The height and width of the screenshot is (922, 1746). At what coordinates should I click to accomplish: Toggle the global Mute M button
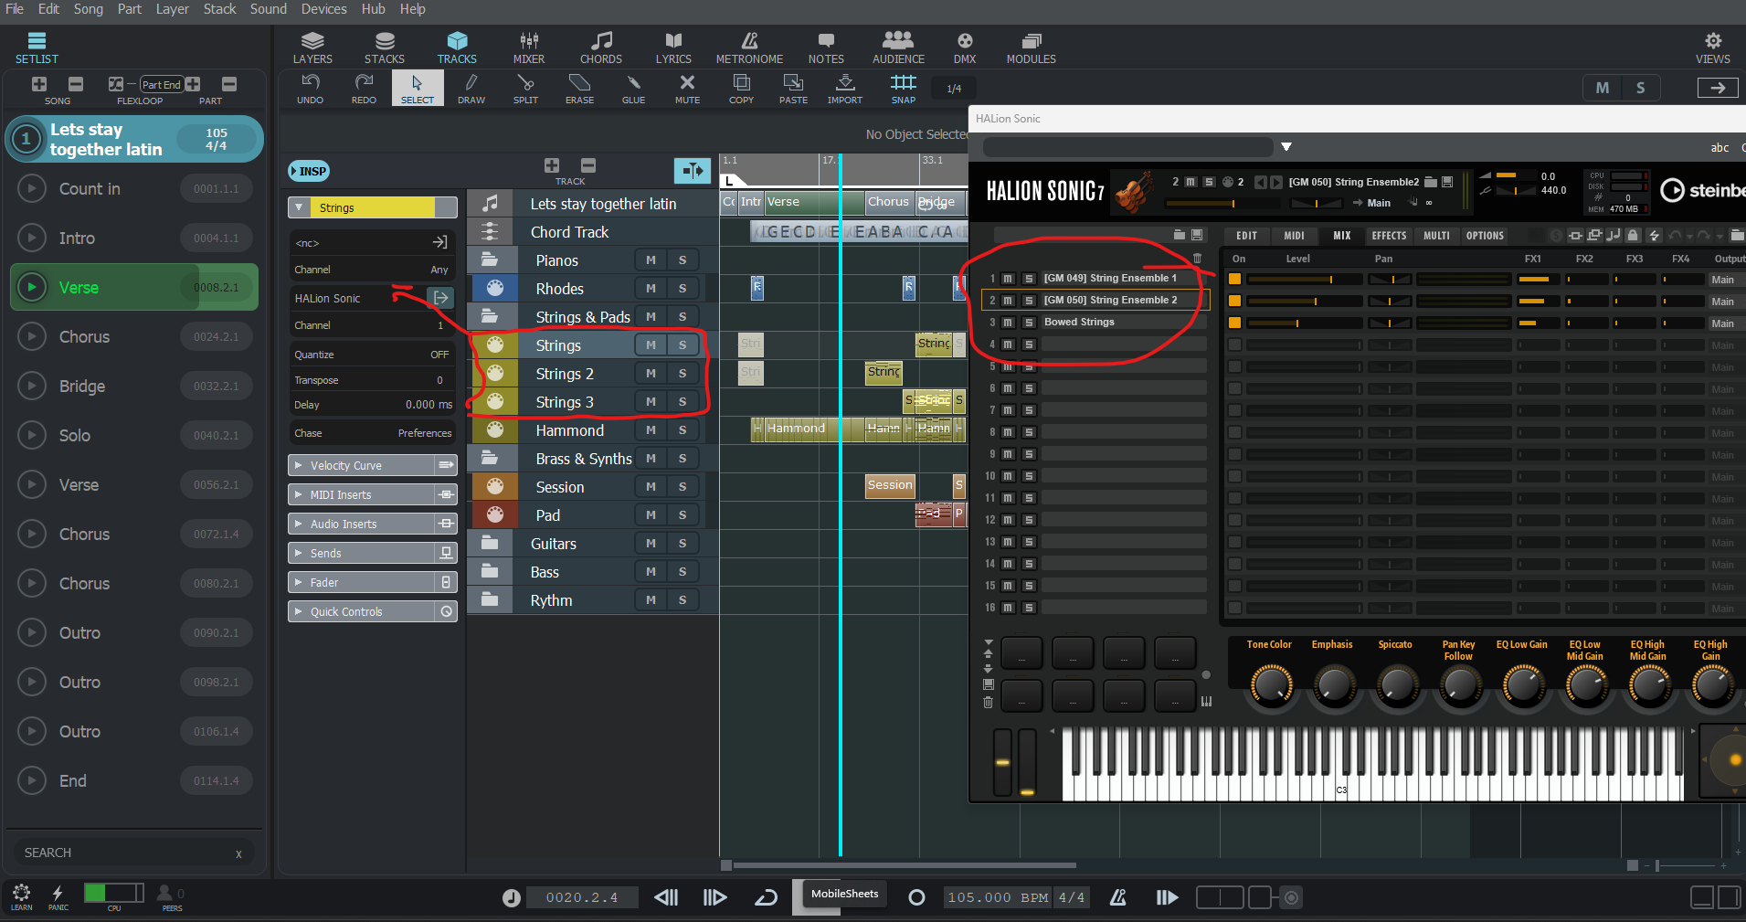pyautogui.click(x=1603, y=88)
